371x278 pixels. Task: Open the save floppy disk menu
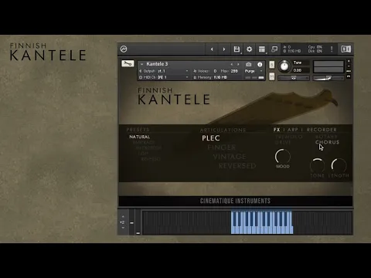[237, 49]
